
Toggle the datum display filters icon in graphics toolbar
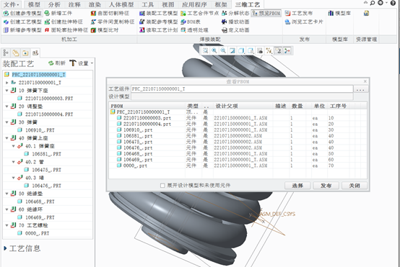[269, 50]
